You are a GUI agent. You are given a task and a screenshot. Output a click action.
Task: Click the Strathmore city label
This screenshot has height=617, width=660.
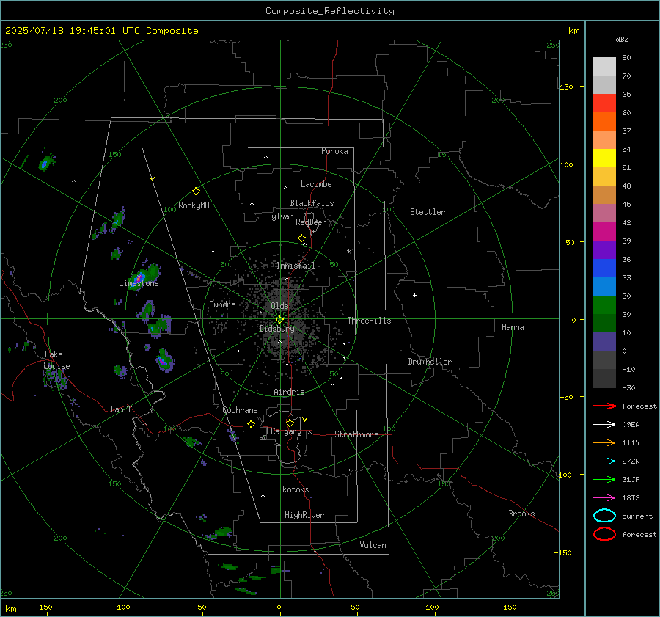point(356,434)
